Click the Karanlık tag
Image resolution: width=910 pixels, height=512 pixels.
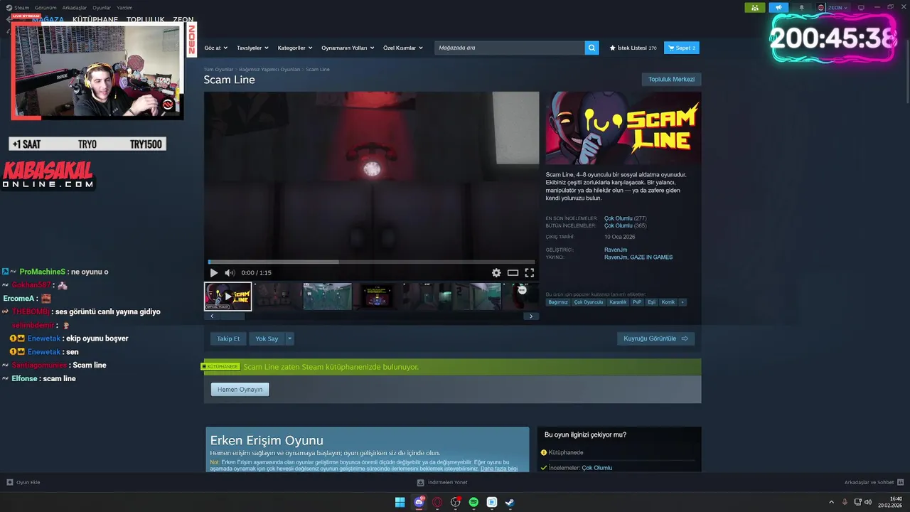618,302
